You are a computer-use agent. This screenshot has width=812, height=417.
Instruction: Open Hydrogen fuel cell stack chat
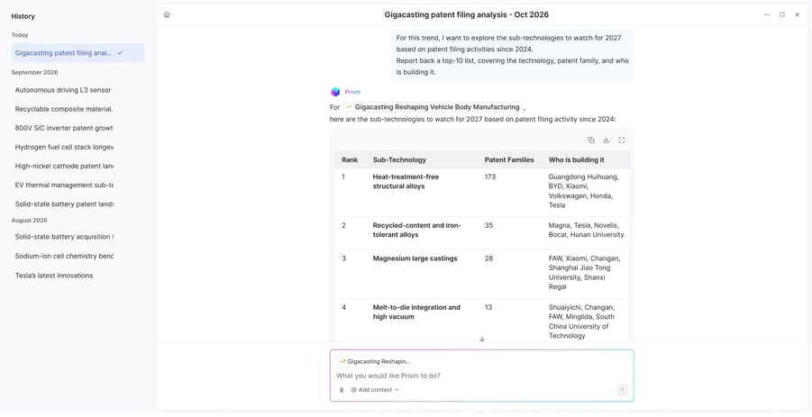tap(64, 147)
